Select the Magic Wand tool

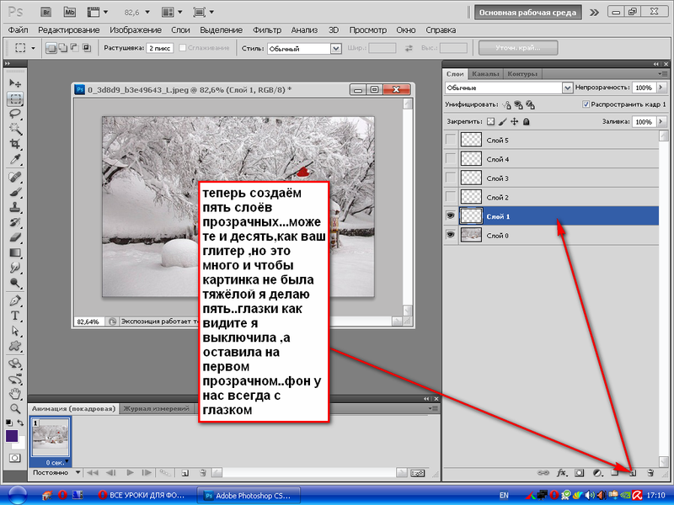(15, 129)
